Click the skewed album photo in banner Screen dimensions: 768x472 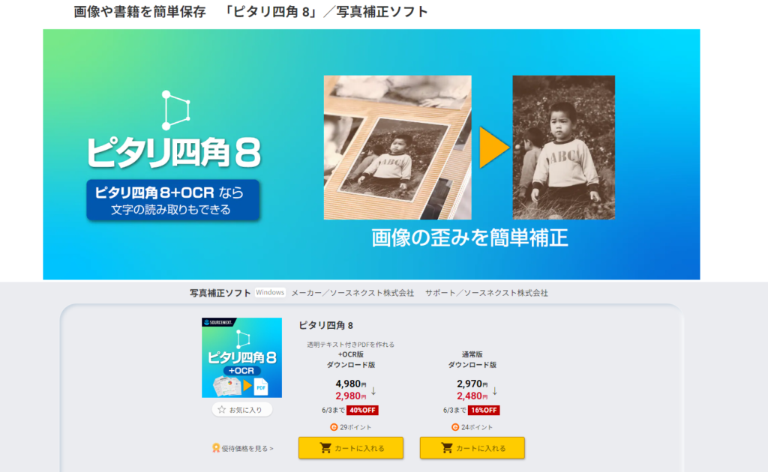[x=397, y=148]
